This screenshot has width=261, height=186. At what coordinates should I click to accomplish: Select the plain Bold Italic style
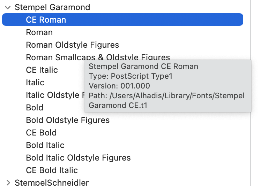(45, 145)
